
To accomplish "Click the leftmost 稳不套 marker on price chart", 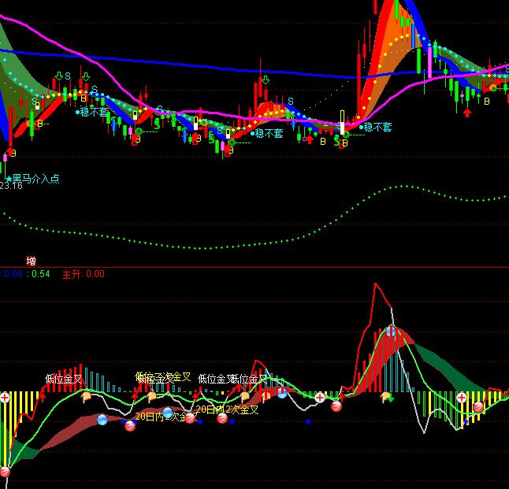I will tap(93, 113).
